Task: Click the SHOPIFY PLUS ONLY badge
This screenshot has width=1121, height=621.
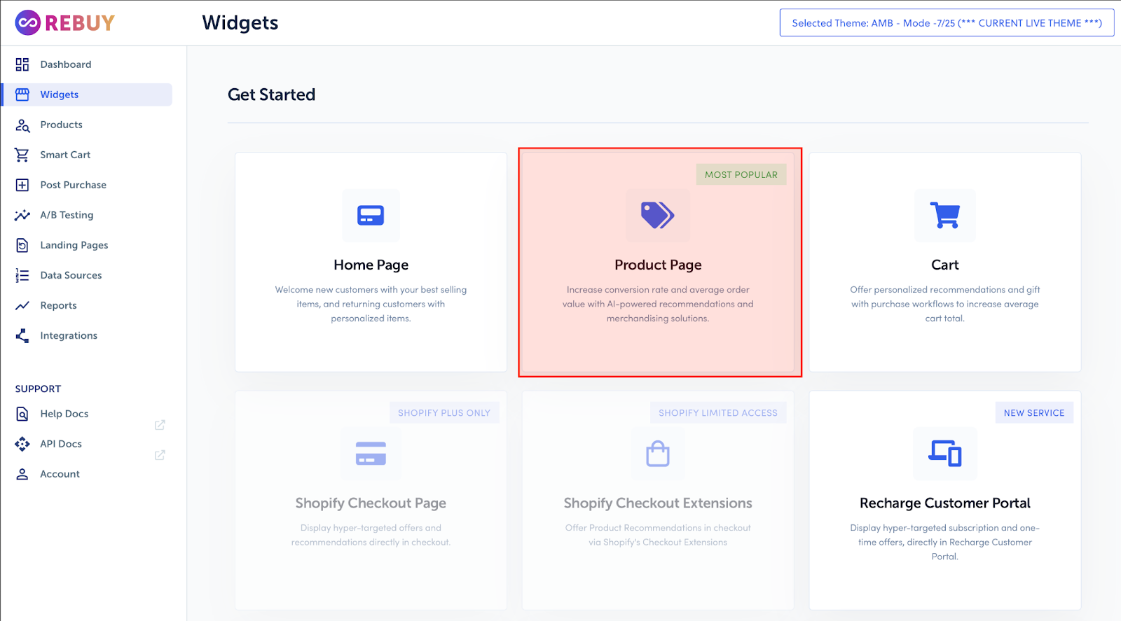Action: pyautogui.click(x=444, y=413)
